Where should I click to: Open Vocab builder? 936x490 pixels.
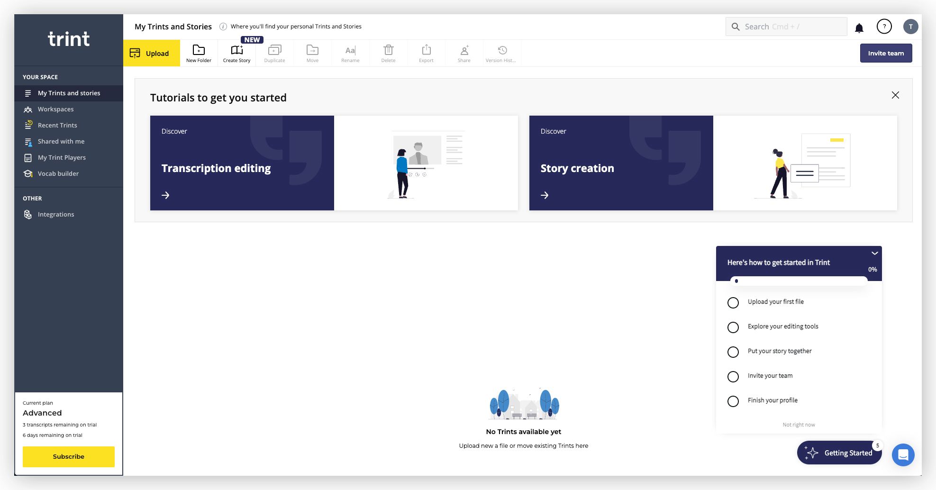coord(69,173)
